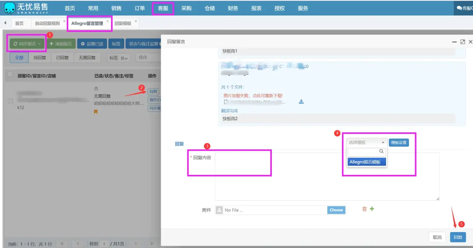The image size is (473, 248).
Task: Open the 选择模板 dropdown
Action: pyautogui.click(x=367, y=142)
